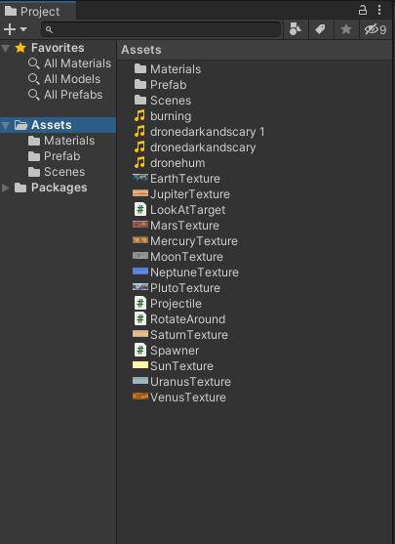Open the three-dot panel options menu

coord(379,10)
